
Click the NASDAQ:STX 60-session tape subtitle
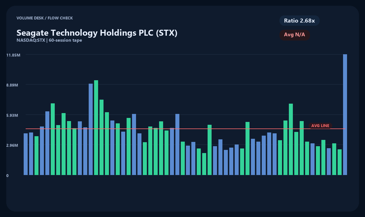(x=49, y=40)
